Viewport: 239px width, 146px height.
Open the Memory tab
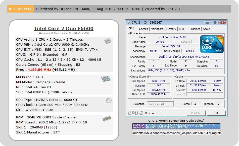click(x=171, y=29)
